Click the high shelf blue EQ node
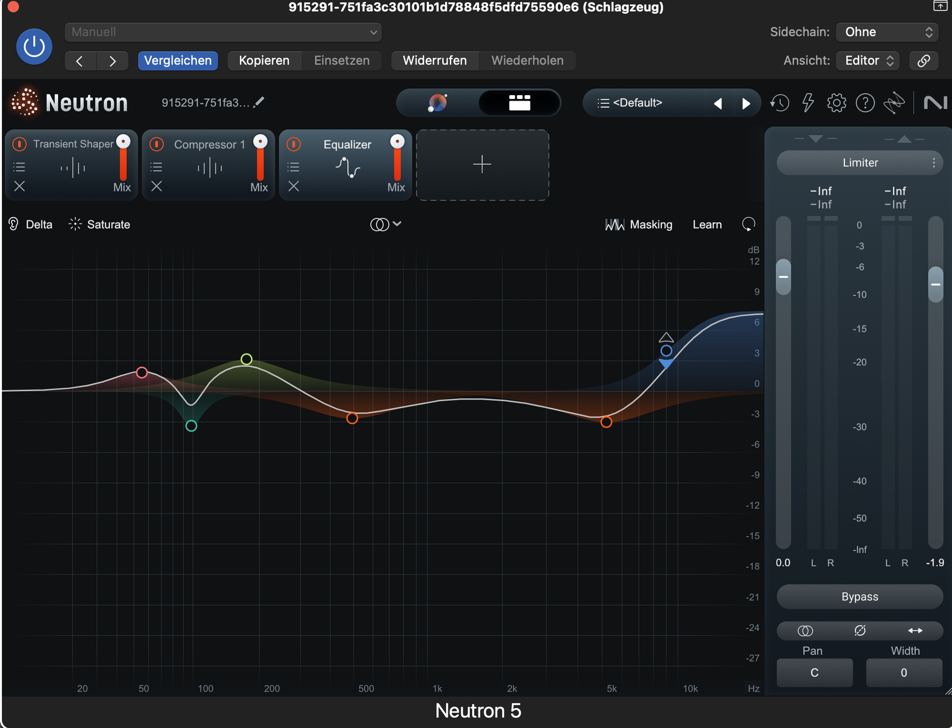The width and height of the screenshot is (952, 728). point(666,351)
